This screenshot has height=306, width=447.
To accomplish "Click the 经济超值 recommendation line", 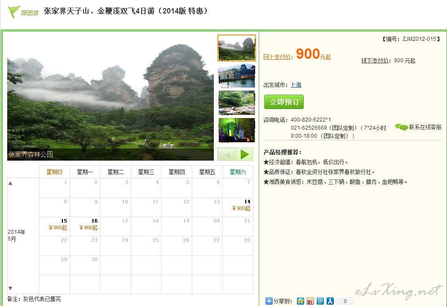I will coord(306,162).
